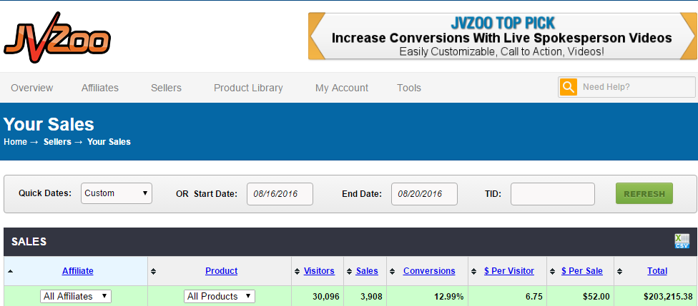The width and height of the screenshot is (698, 306).
Task: Sort by $ Per Sale header
Action: pos(582,271)
